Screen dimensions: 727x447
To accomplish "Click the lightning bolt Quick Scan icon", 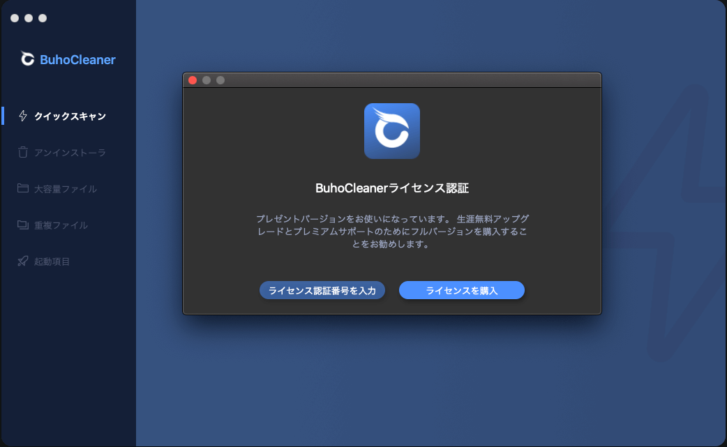I will (23, 116).
